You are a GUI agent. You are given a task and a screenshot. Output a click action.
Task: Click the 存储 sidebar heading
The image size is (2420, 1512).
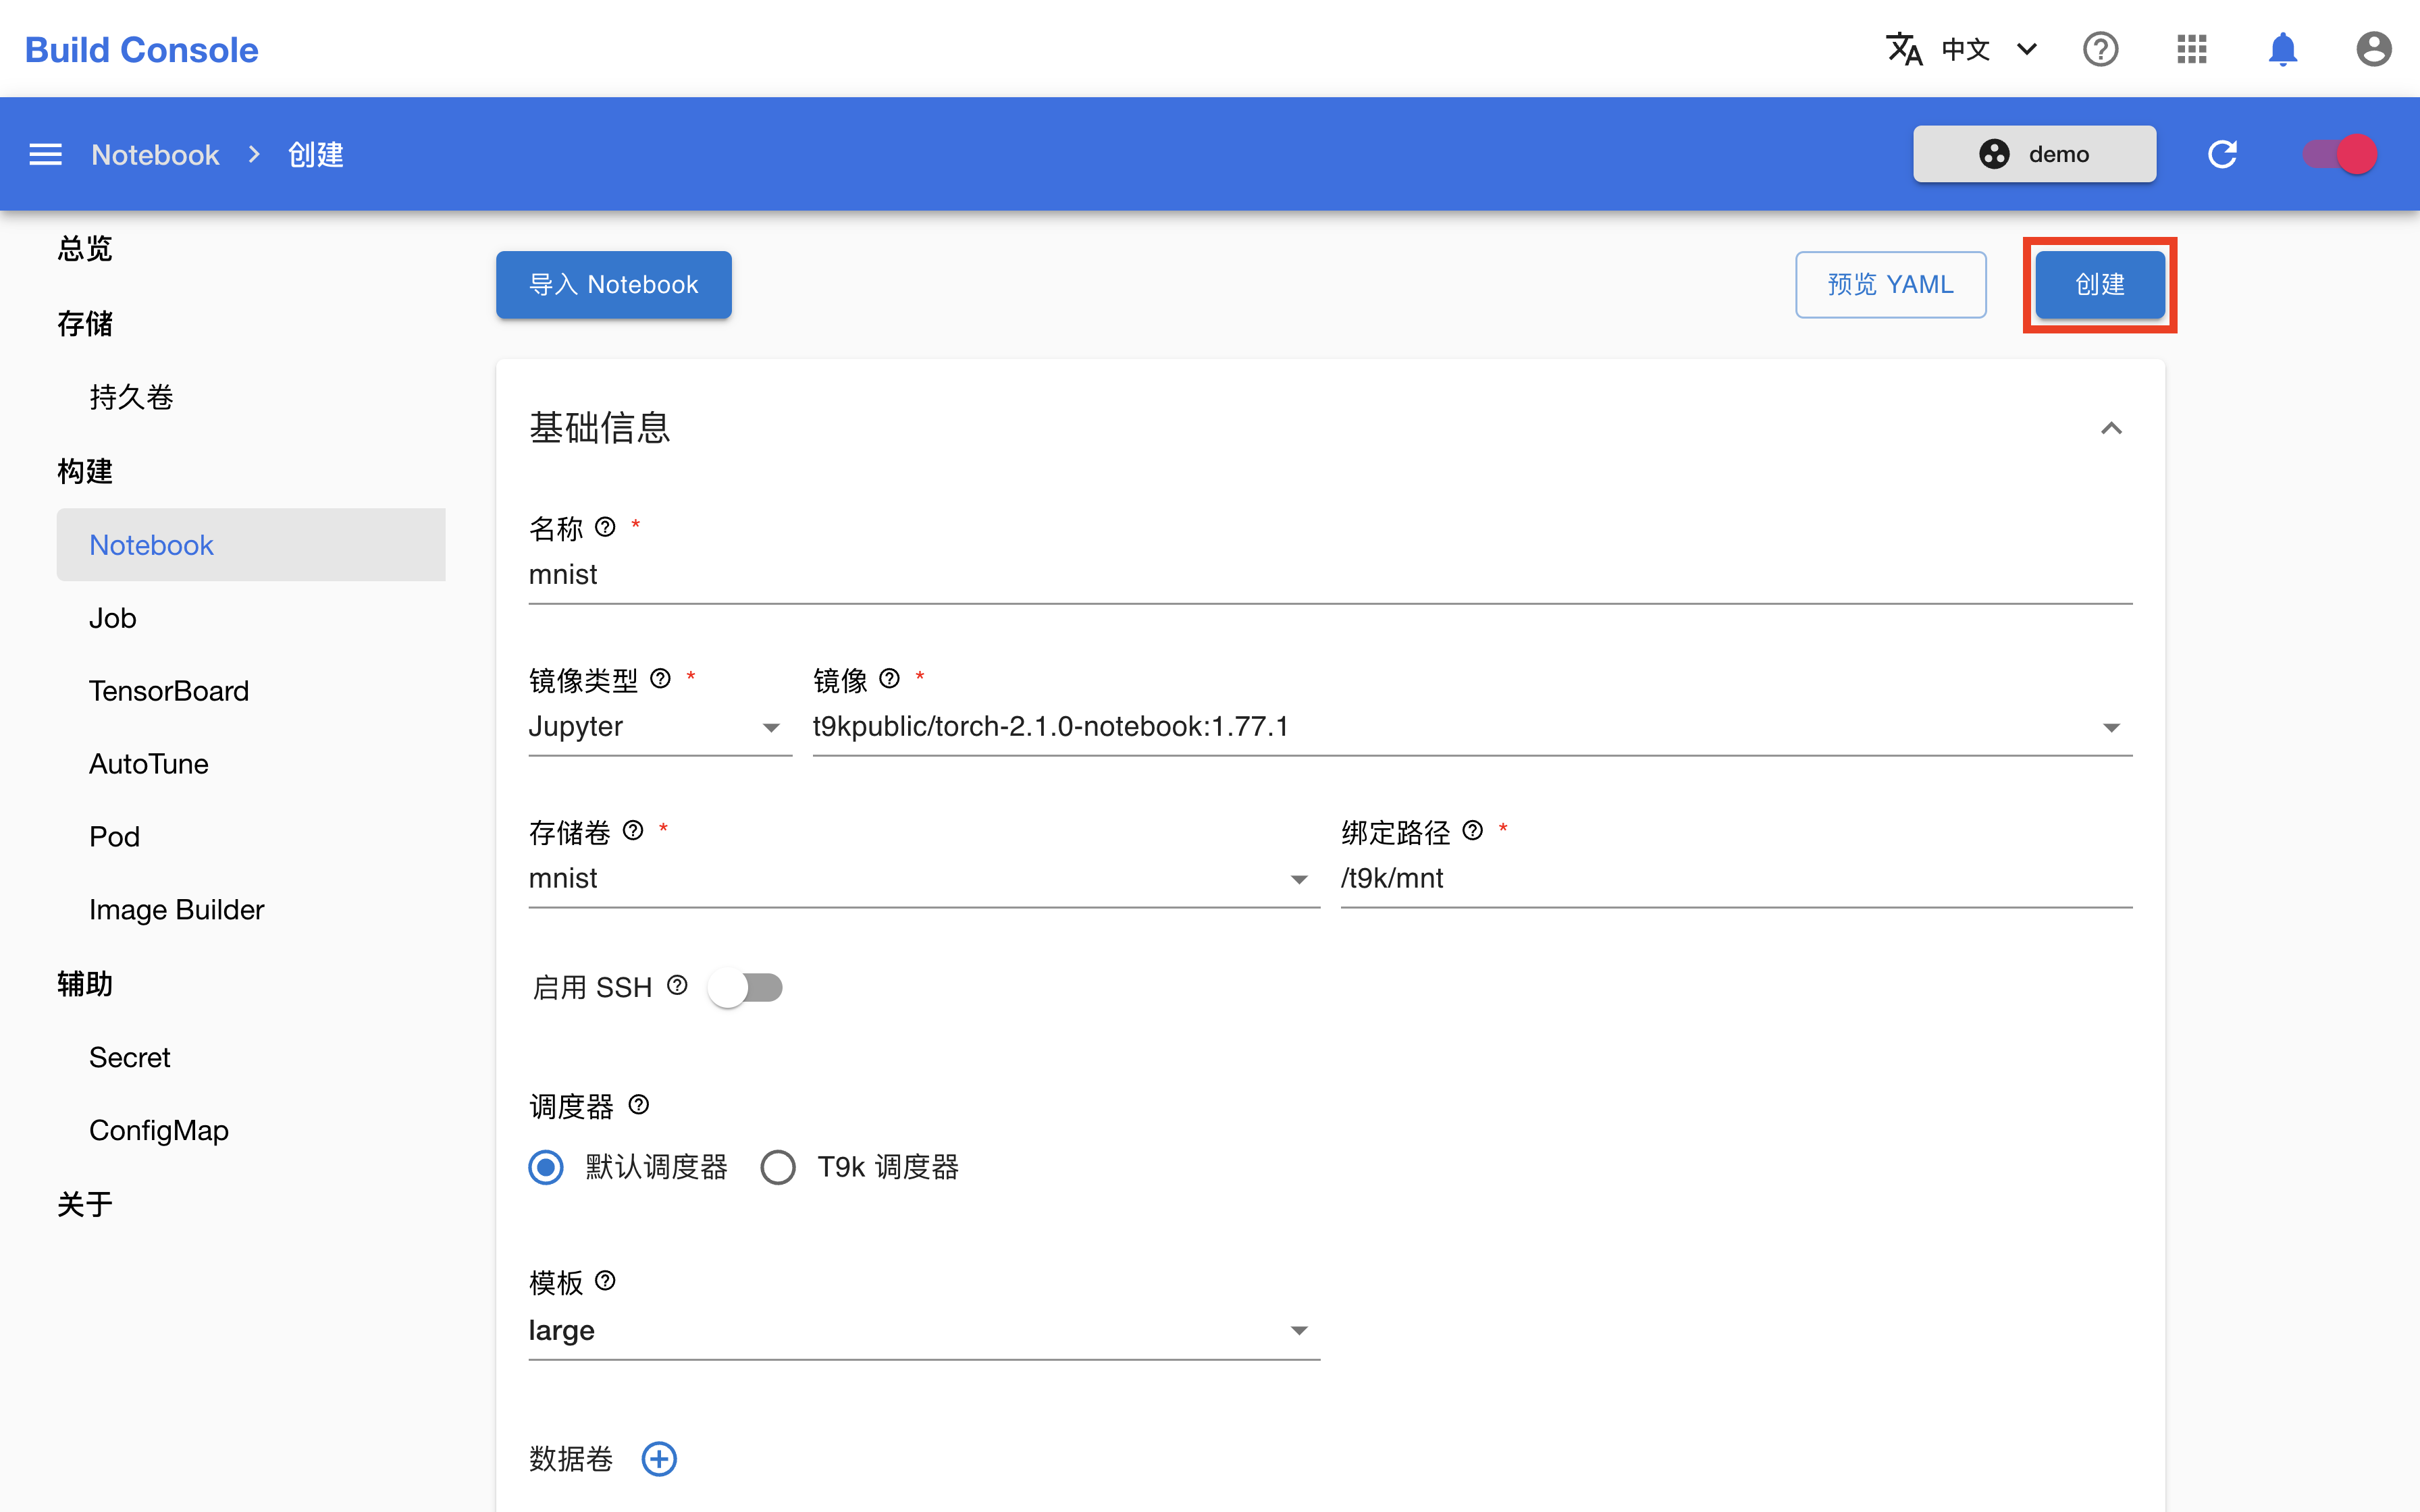(85, 324)
